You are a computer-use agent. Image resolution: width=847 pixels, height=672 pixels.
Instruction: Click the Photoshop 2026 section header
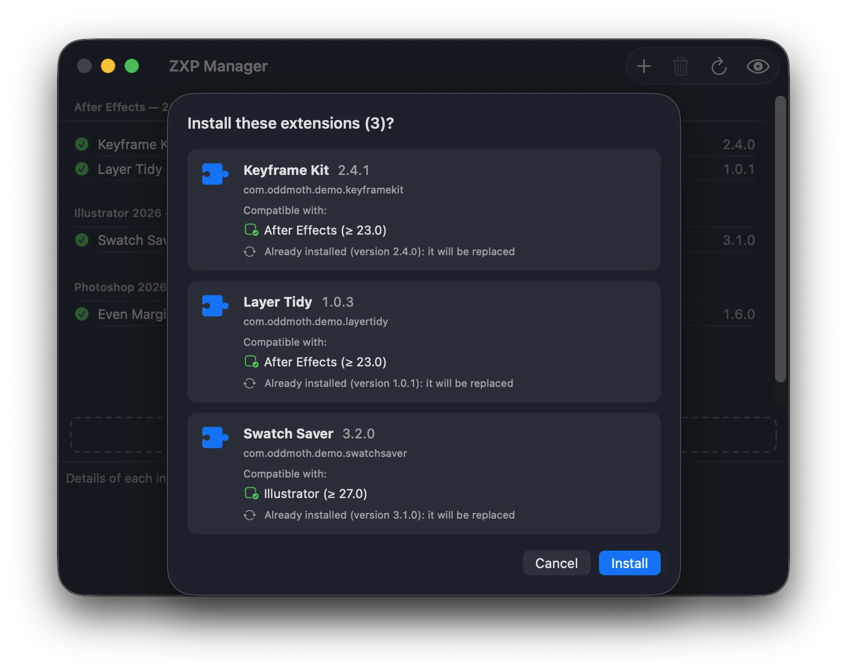pyautogui.click(x=120, y=287)
